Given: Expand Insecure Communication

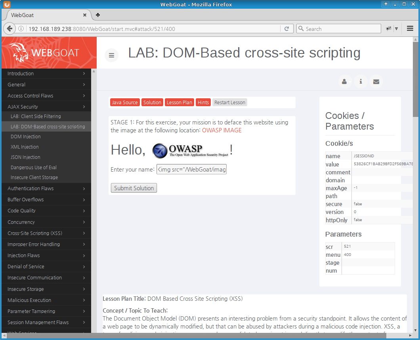Looking at the screenshot, I should click(x=46, y=277).
